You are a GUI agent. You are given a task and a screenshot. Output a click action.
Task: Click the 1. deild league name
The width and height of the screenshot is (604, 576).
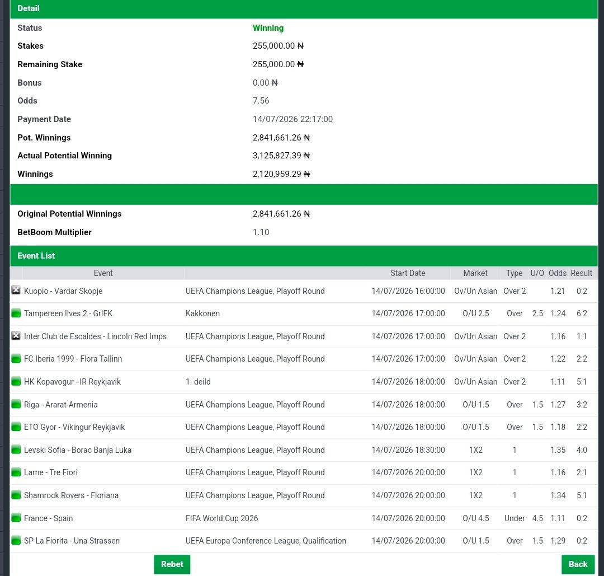point(198,382)
